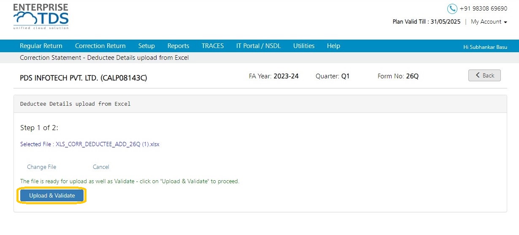Viewport: 519px width, 235px height.
Task: Open the Correction Return menu
Action: (100, 46)
